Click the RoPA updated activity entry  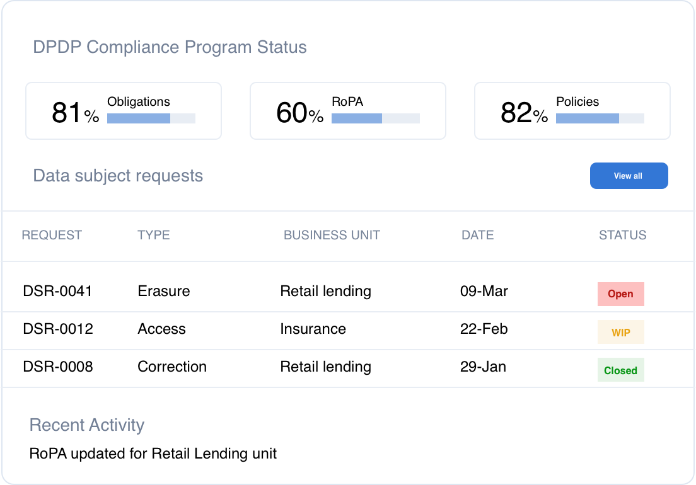(x=153, y=454)
